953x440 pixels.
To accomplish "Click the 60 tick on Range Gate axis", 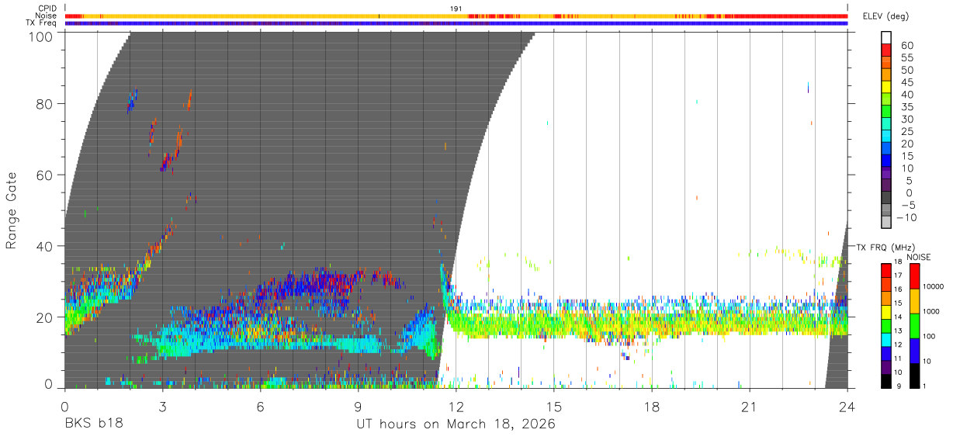I will click(44, 175).
